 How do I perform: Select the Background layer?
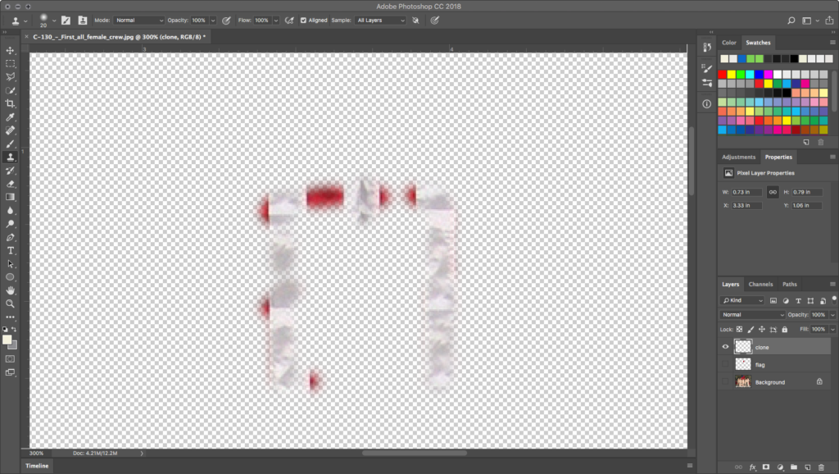click(770, 382)
